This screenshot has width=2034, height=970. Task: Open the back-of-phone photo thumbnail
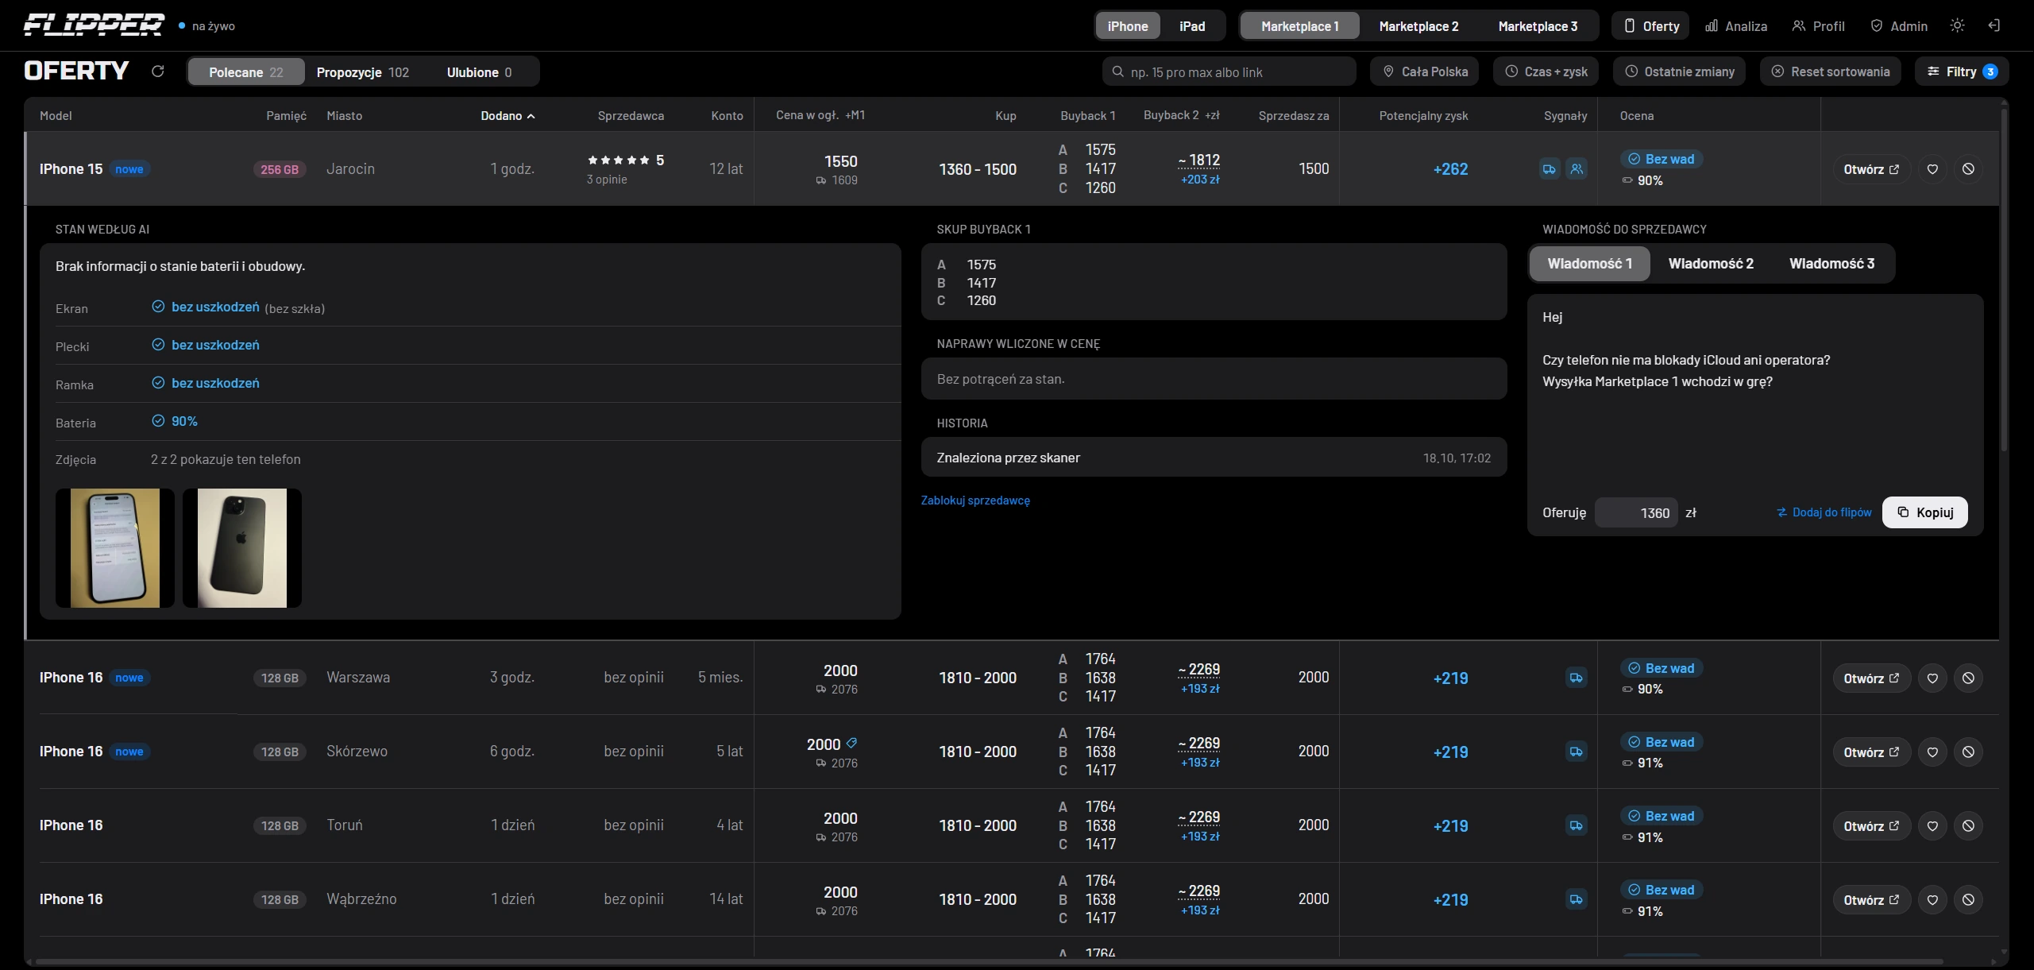(x=242, y=548)
